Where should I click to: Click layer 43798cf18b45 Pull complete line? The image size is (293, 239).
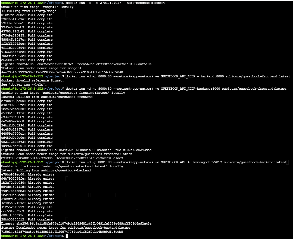[27, 31]
